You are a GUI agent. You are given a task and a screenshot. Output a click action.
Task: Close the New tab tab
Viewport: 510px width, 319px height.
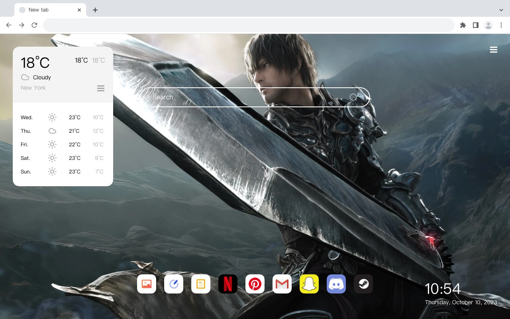[79, 10]
